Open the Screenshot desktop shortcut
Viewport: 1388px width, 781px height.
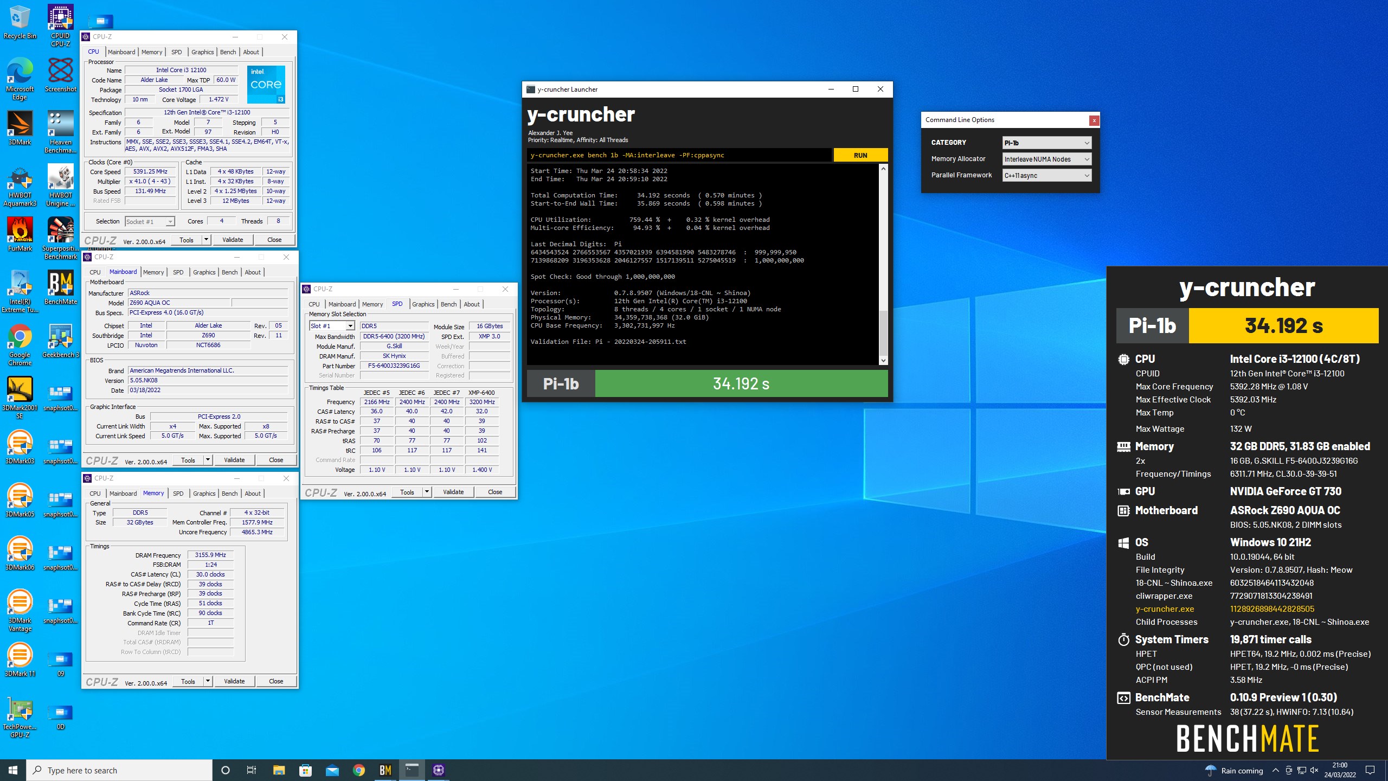[60, 75]
